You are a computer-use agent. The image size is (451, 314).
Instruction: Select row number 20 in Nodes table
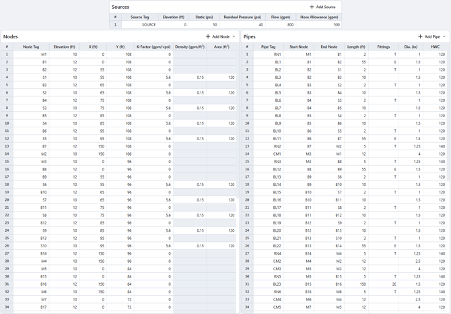7,199
